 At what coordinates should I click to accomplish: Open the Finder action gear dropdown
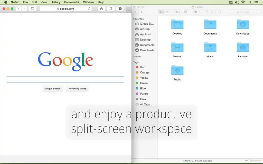click(197, 12)
